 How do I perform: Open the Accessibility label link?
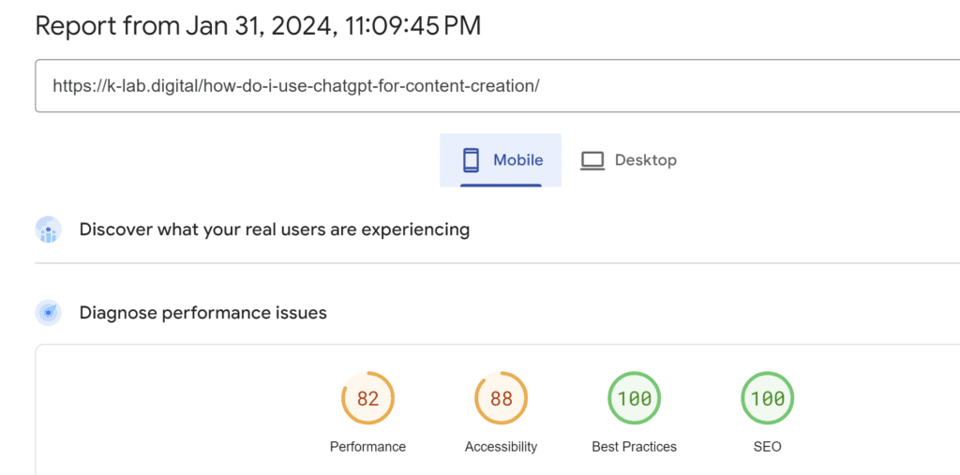tap(501, 447)
